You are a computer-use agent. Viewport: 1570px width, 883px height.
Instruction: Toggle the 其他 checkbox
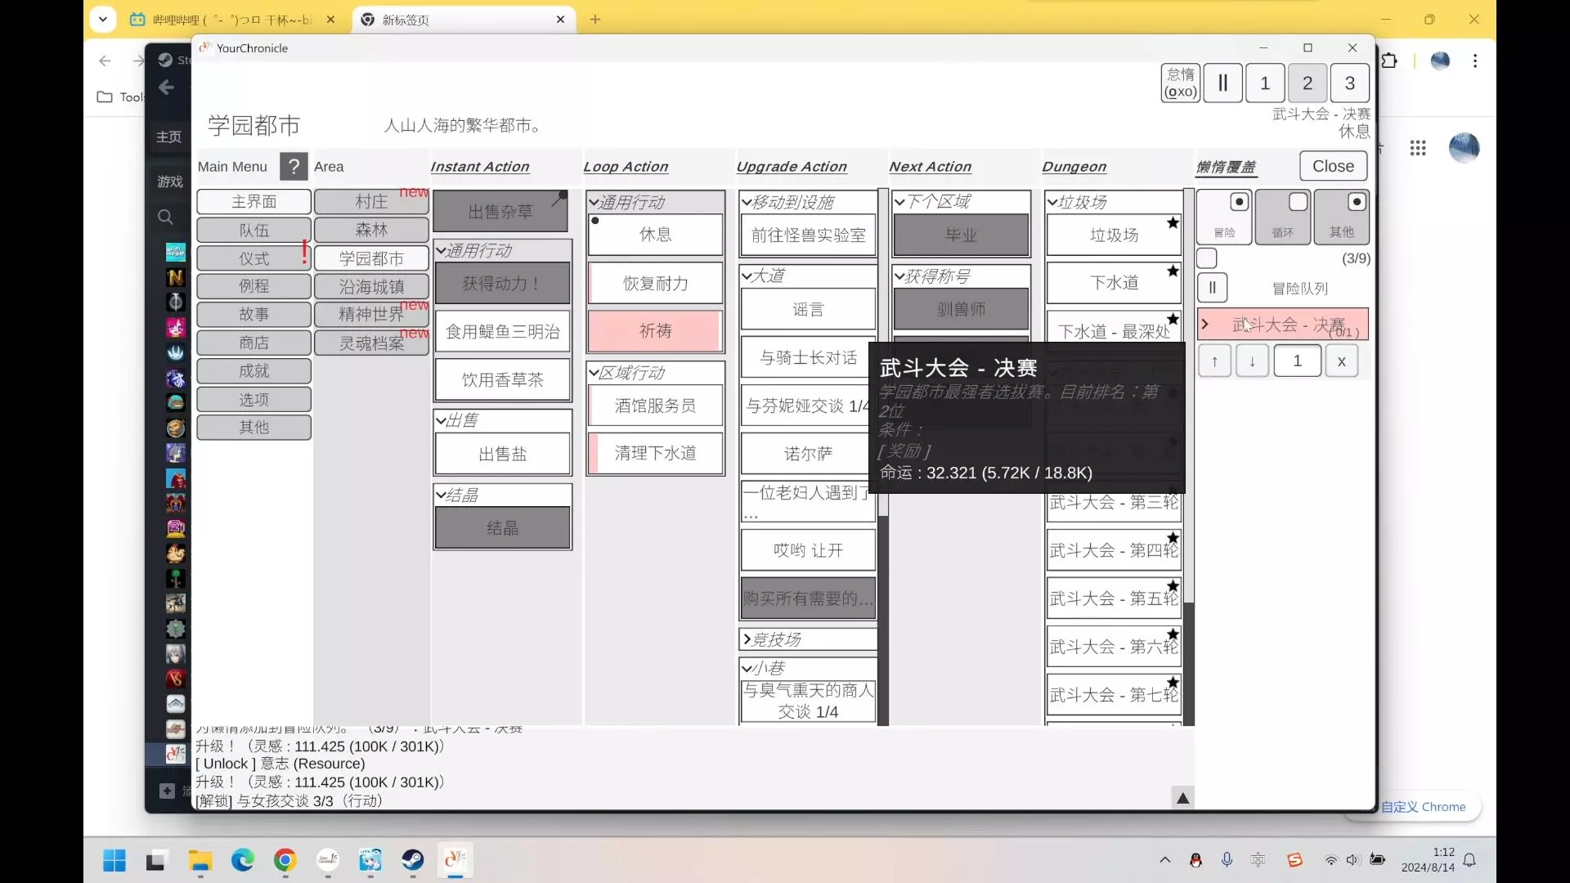tap(1356, 202)
